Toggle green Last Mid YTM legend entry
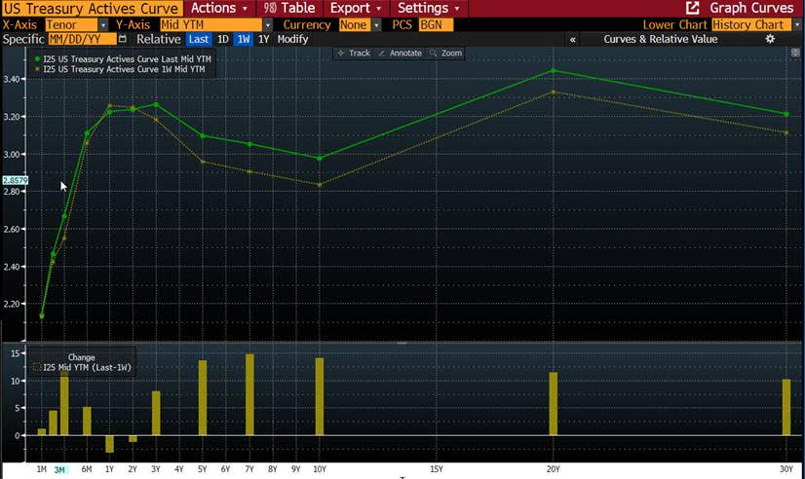The width and height of the screenshot is (805, 479). pyautogui.click(x=123, y=59)
